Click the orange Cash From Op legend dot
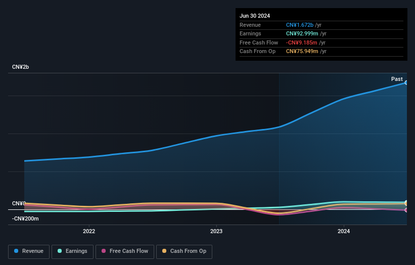 click(164, 251)
